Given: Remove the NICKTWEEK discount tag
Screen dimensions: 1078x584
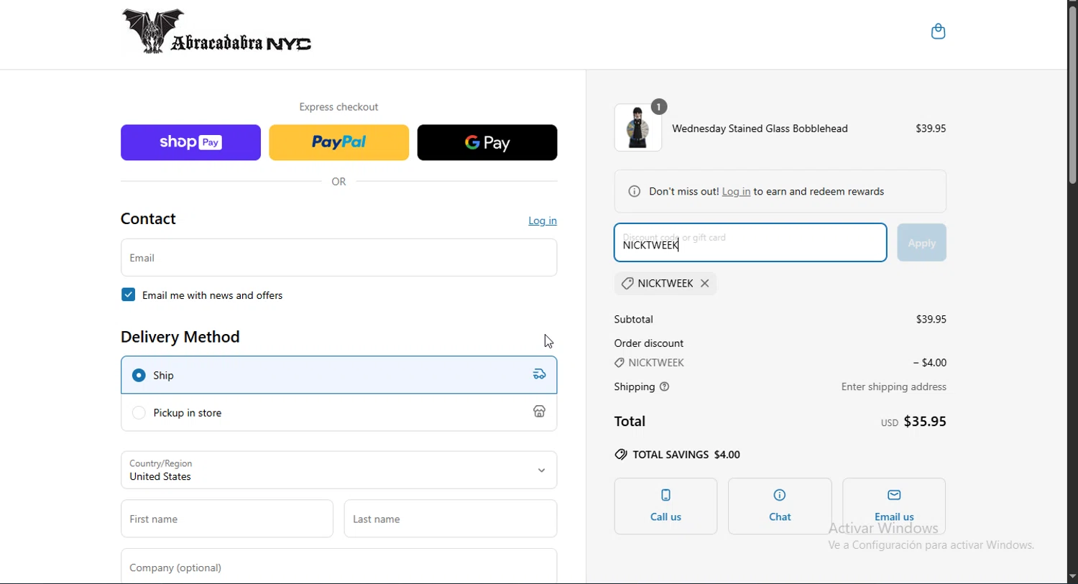Looking at the screenshot, I should [x=705, y=284].
